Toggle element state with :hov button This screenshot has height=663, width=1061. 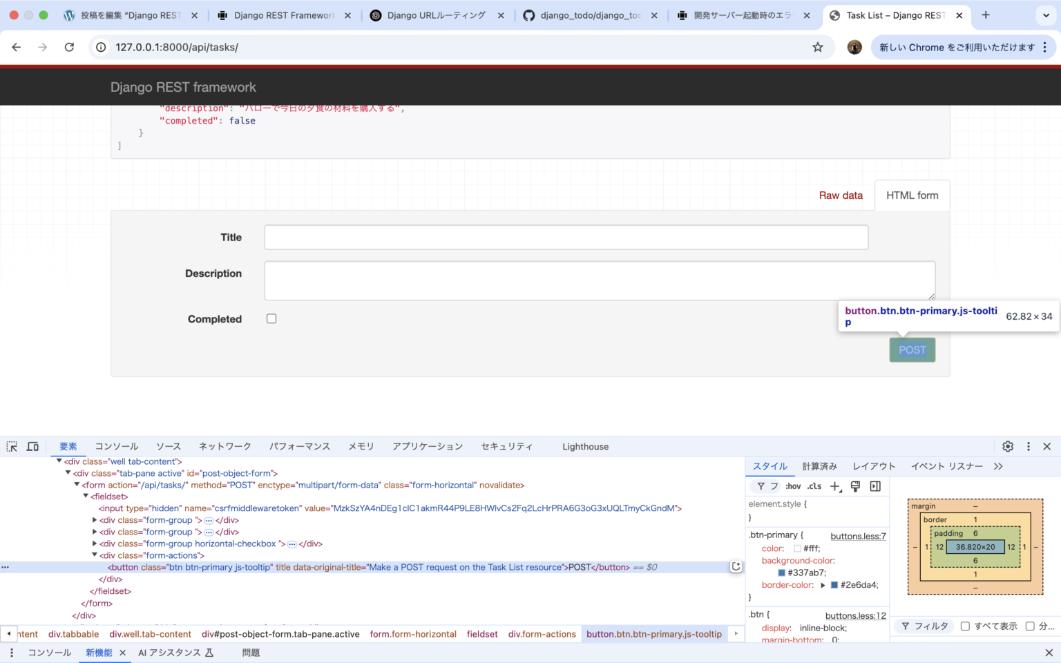pyautogui.click(x=793, y=486)
